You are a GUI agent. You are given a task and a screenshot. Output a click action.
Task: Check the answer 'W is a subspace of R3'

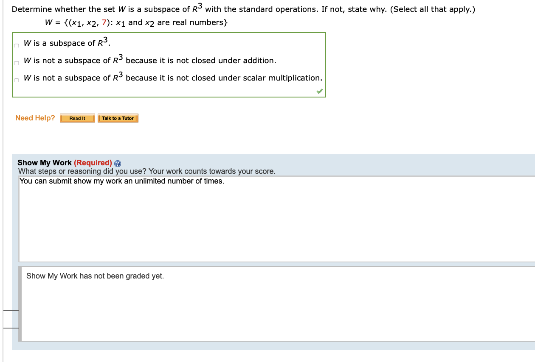[x=16, y=45]
